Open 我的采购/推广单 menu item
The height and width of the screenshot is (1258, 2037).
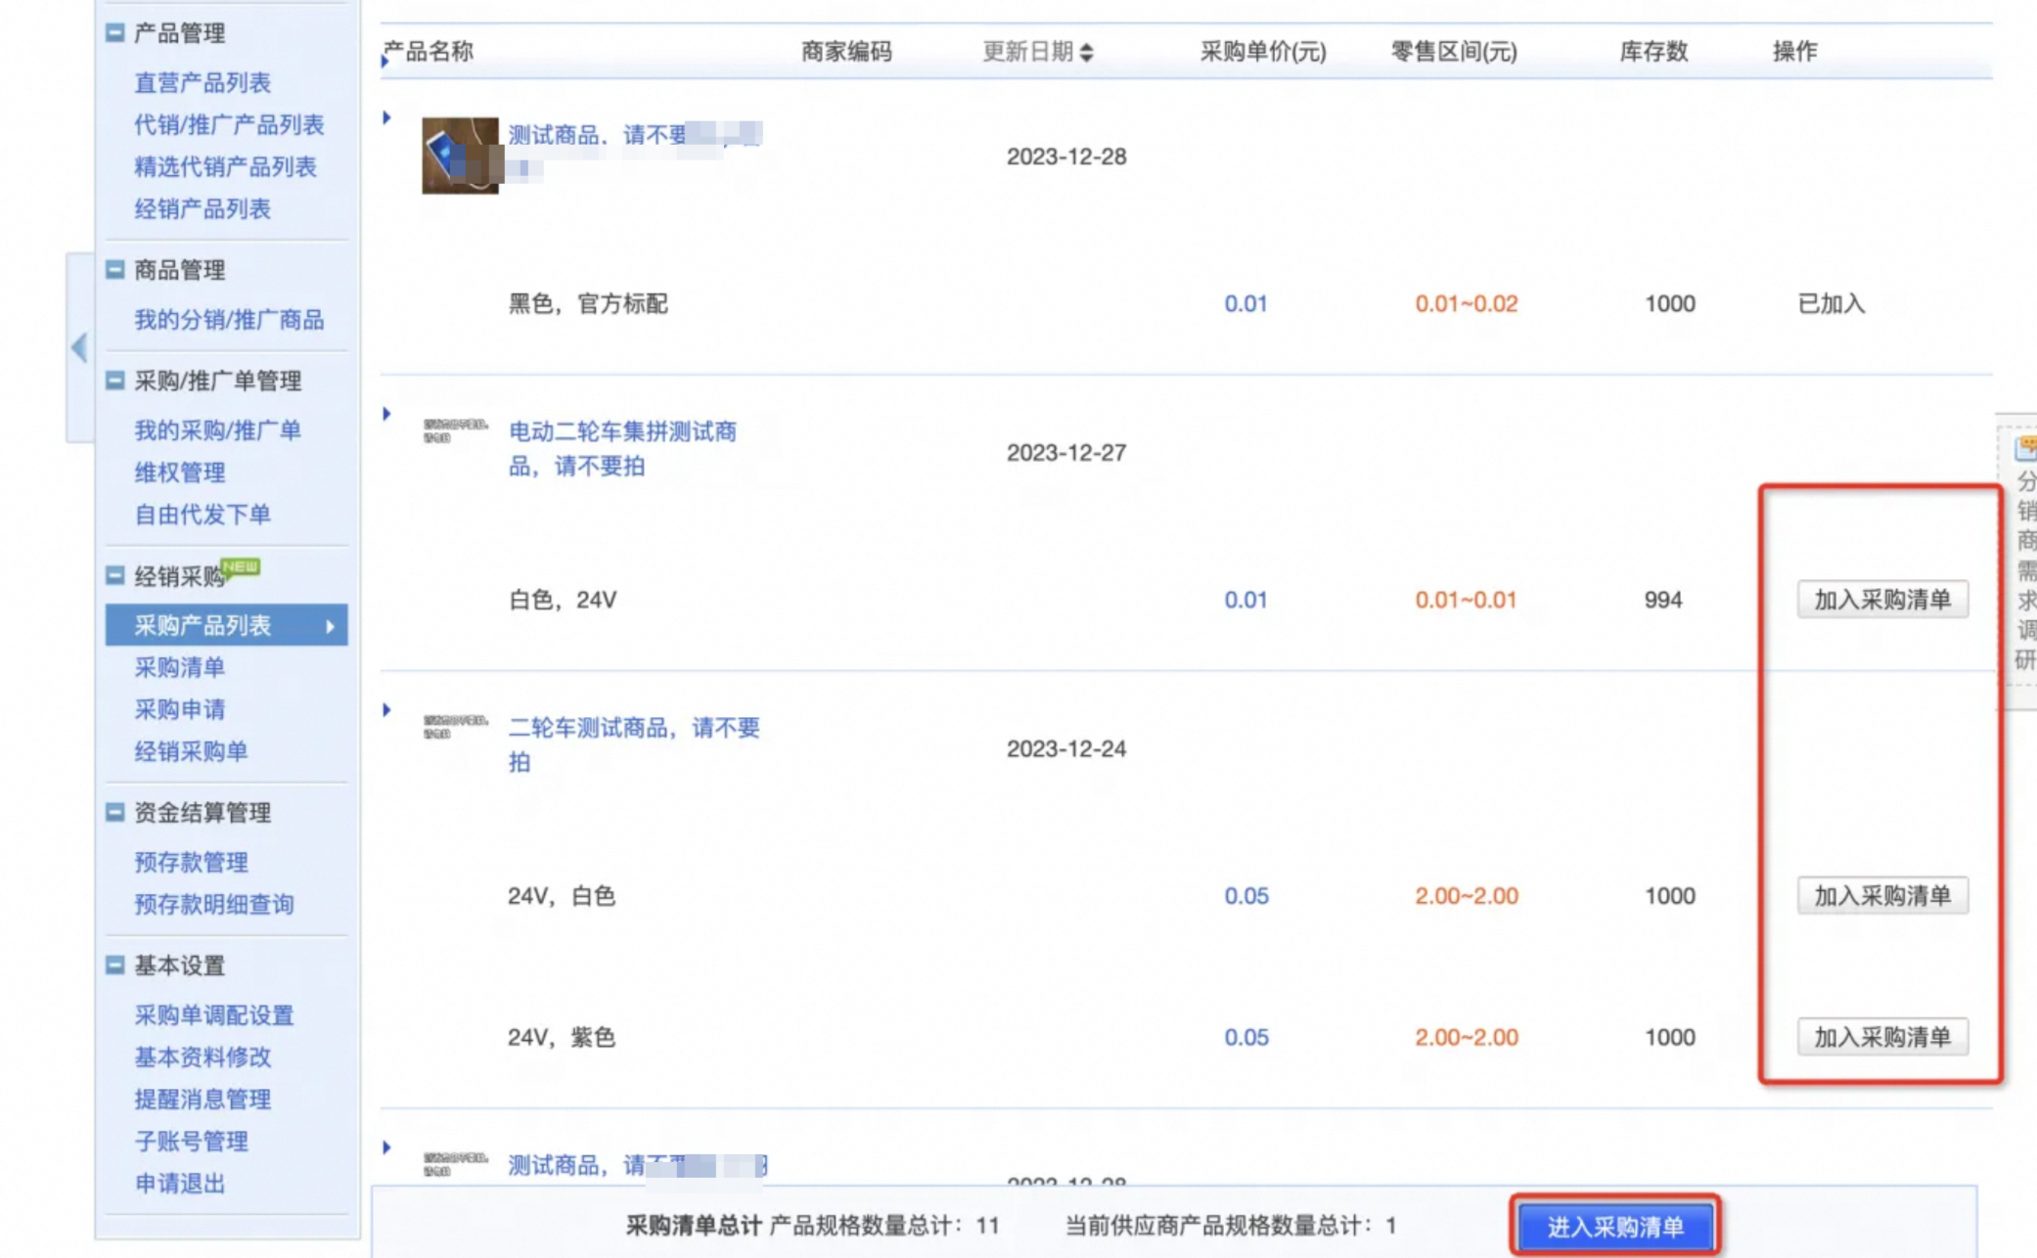[x=217, y=430]
